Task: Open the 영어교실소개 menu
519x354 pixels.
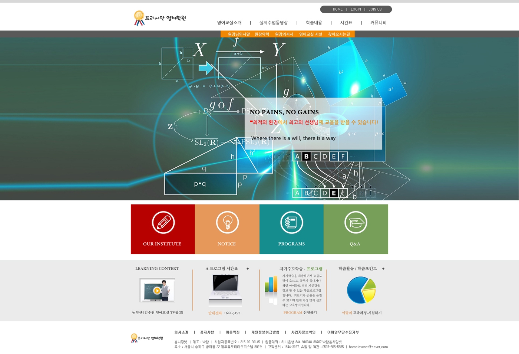Action: [x=229, y=23]
